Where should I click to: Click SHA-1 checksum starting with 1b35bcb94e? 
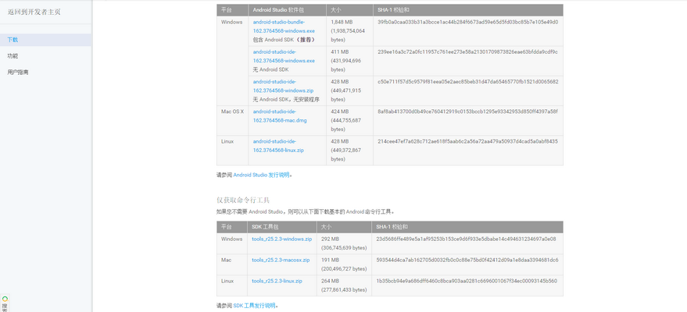pos(467,281)
